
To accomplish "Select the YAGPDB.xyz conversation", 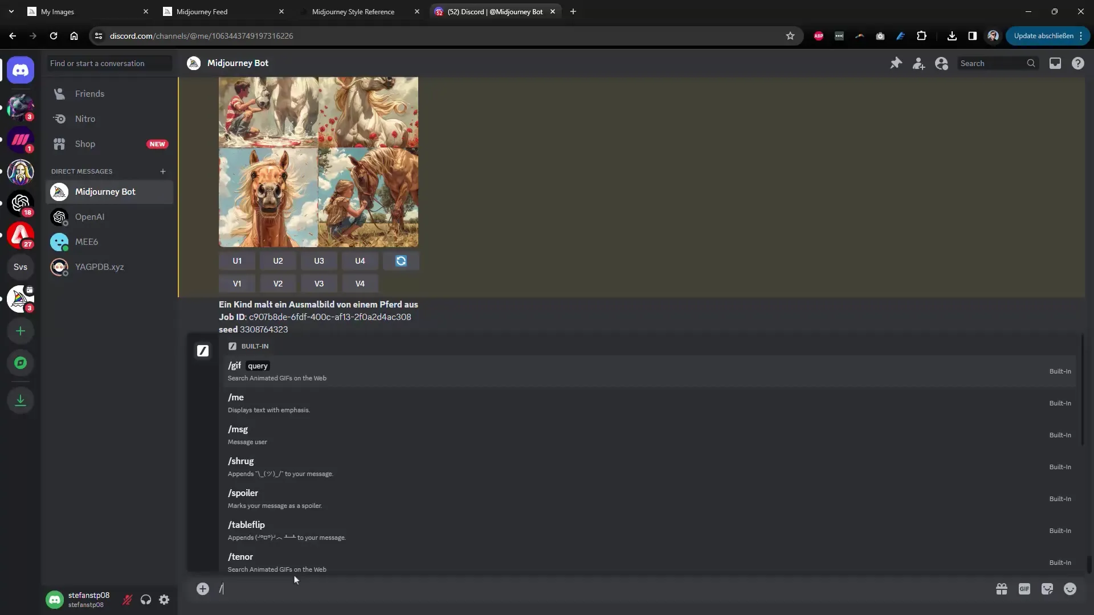I will click(x=99, y=266).
